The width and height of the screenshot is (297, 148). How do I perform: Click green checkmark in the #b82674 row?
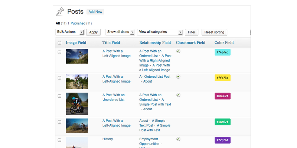coord(178,95)
